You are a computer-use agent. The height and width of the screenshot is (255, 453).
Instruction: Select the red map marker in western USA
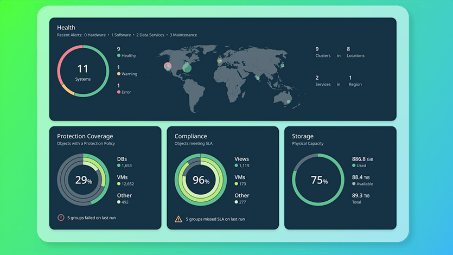[168, 66]
